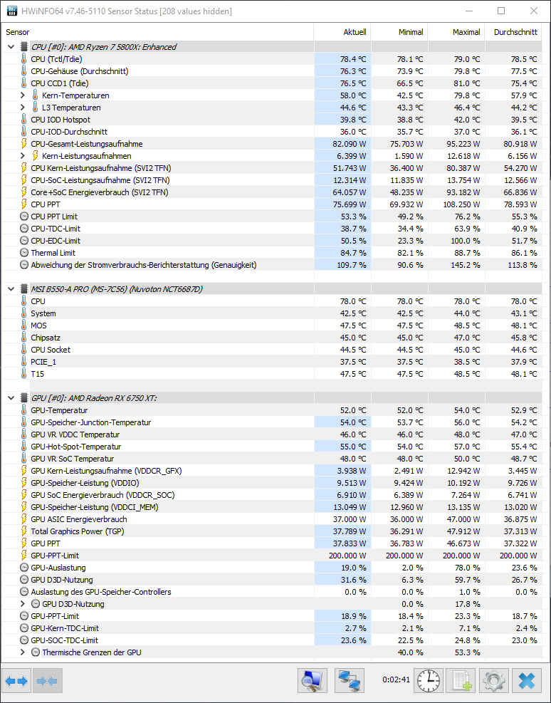Click the lightning icon beside CPU PPT
Image resolution: width=551 pixels, height=703 pixels.
(x=24, y=204)
